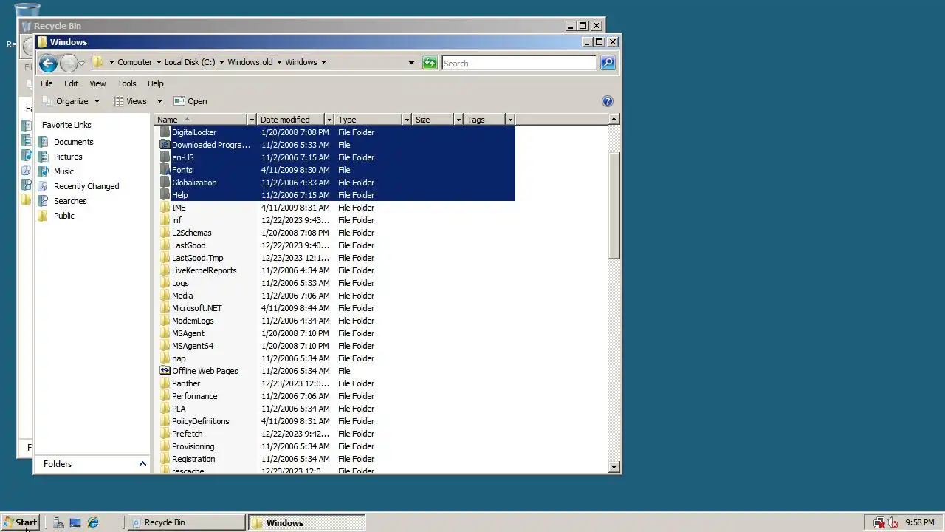Switch to Recycle Bin taskbar button

pos(187,522)
